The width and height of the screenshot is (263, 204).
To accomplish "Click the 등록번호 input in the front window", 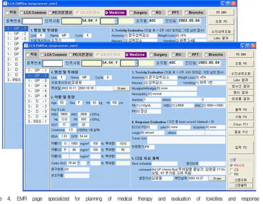I will [x=52, y=63].
